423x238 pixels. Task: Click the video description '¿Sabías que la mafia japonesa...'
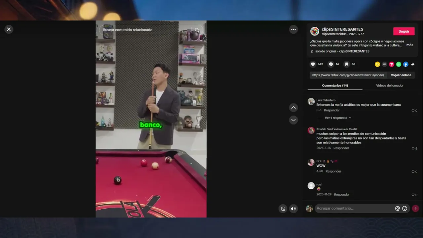pyautogui.click(x=357, y=43)
